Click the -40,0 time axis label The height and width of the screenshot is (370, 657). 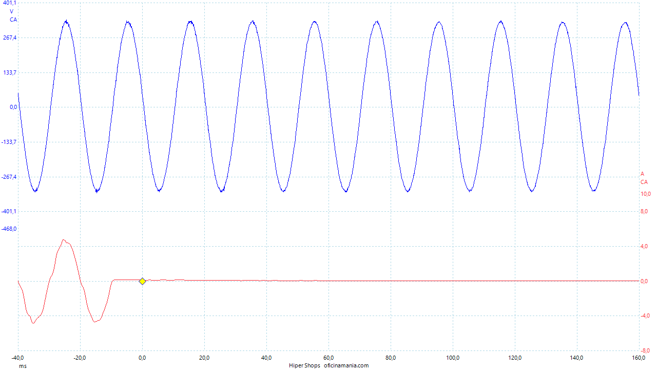(x=18, y=358)
